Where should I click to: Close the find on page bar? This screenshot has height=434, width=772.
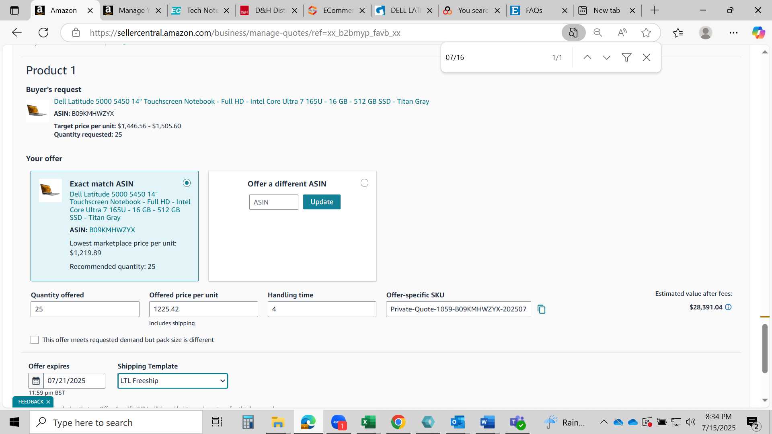pos(647,57)
